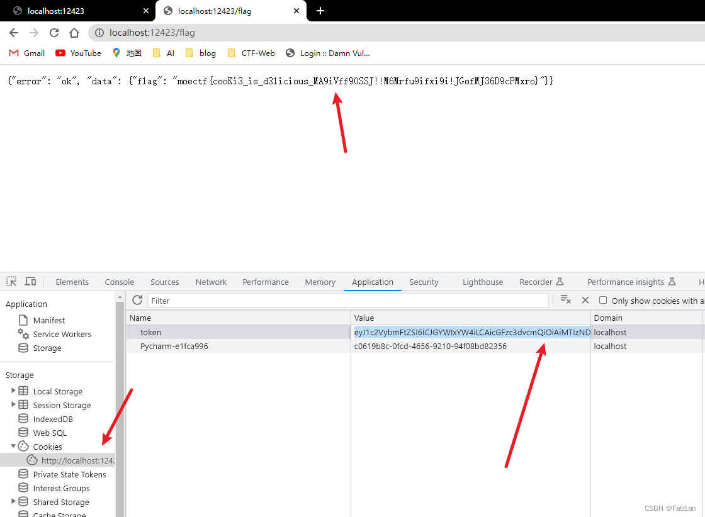Switch to the Console tab
The height and width of the screenshot is (517, 705).
pyautogui.click(x=120, y=282)
